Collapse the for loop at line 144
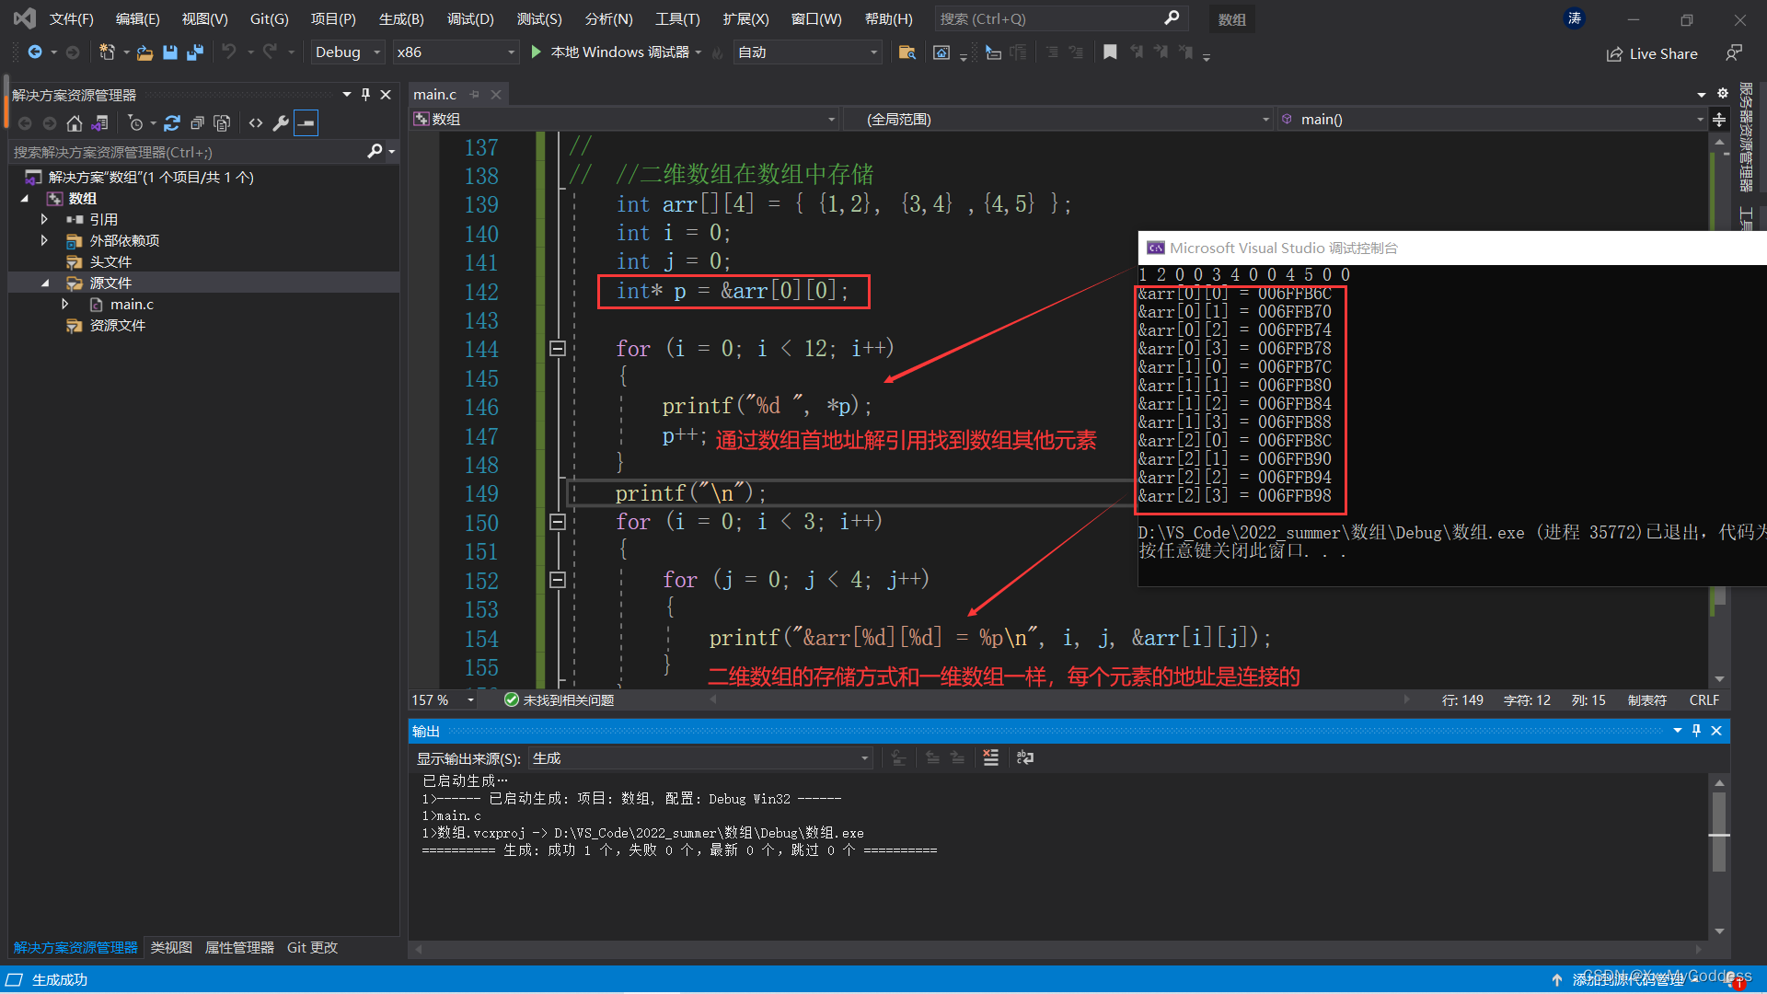The width and height of the screenshot is (1767, 994). point(557,348)
